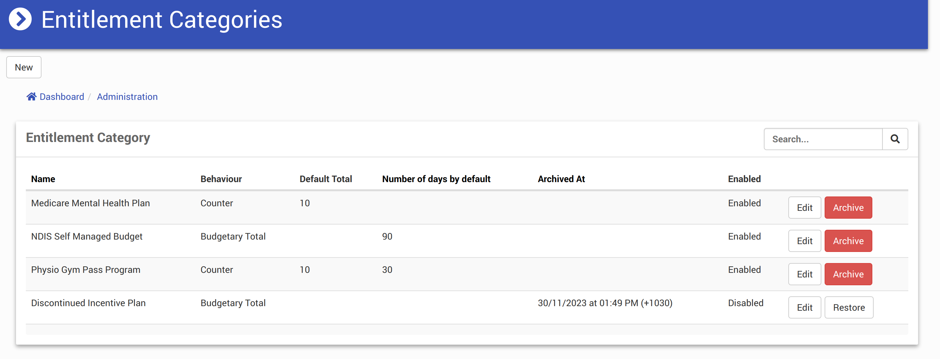Click the chevron icon beside Entitlement Categories
The image size is (940, 359).
point(20,19)
